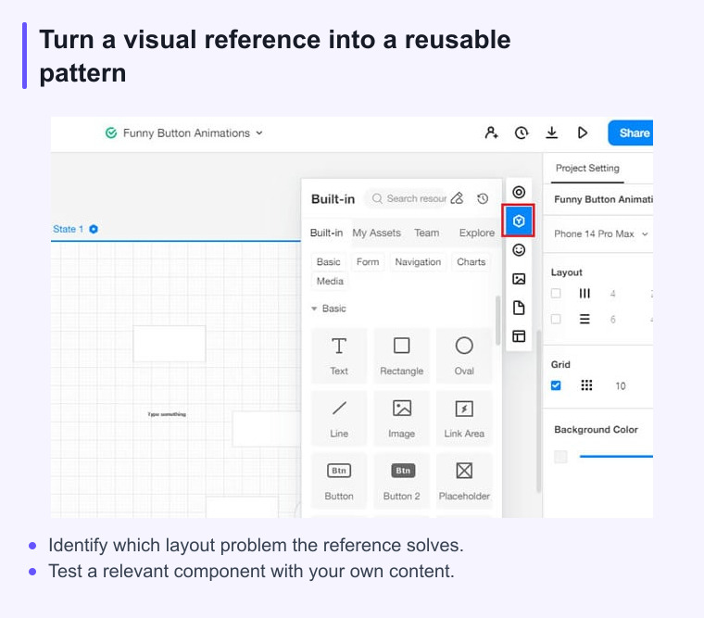This screenshot has width=704, height=618.
Task: Click the "Type something" text on canvas
Action: (167, 414)
